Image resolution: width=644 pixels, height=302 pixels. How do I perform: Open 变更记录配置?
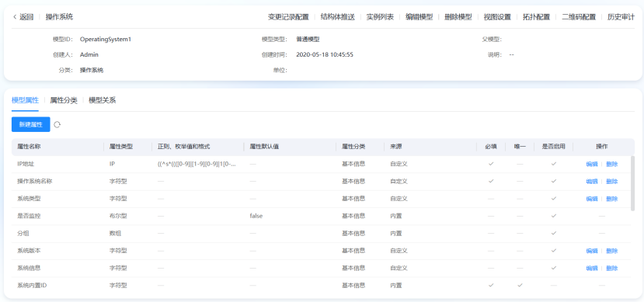(x=288, y=17)
